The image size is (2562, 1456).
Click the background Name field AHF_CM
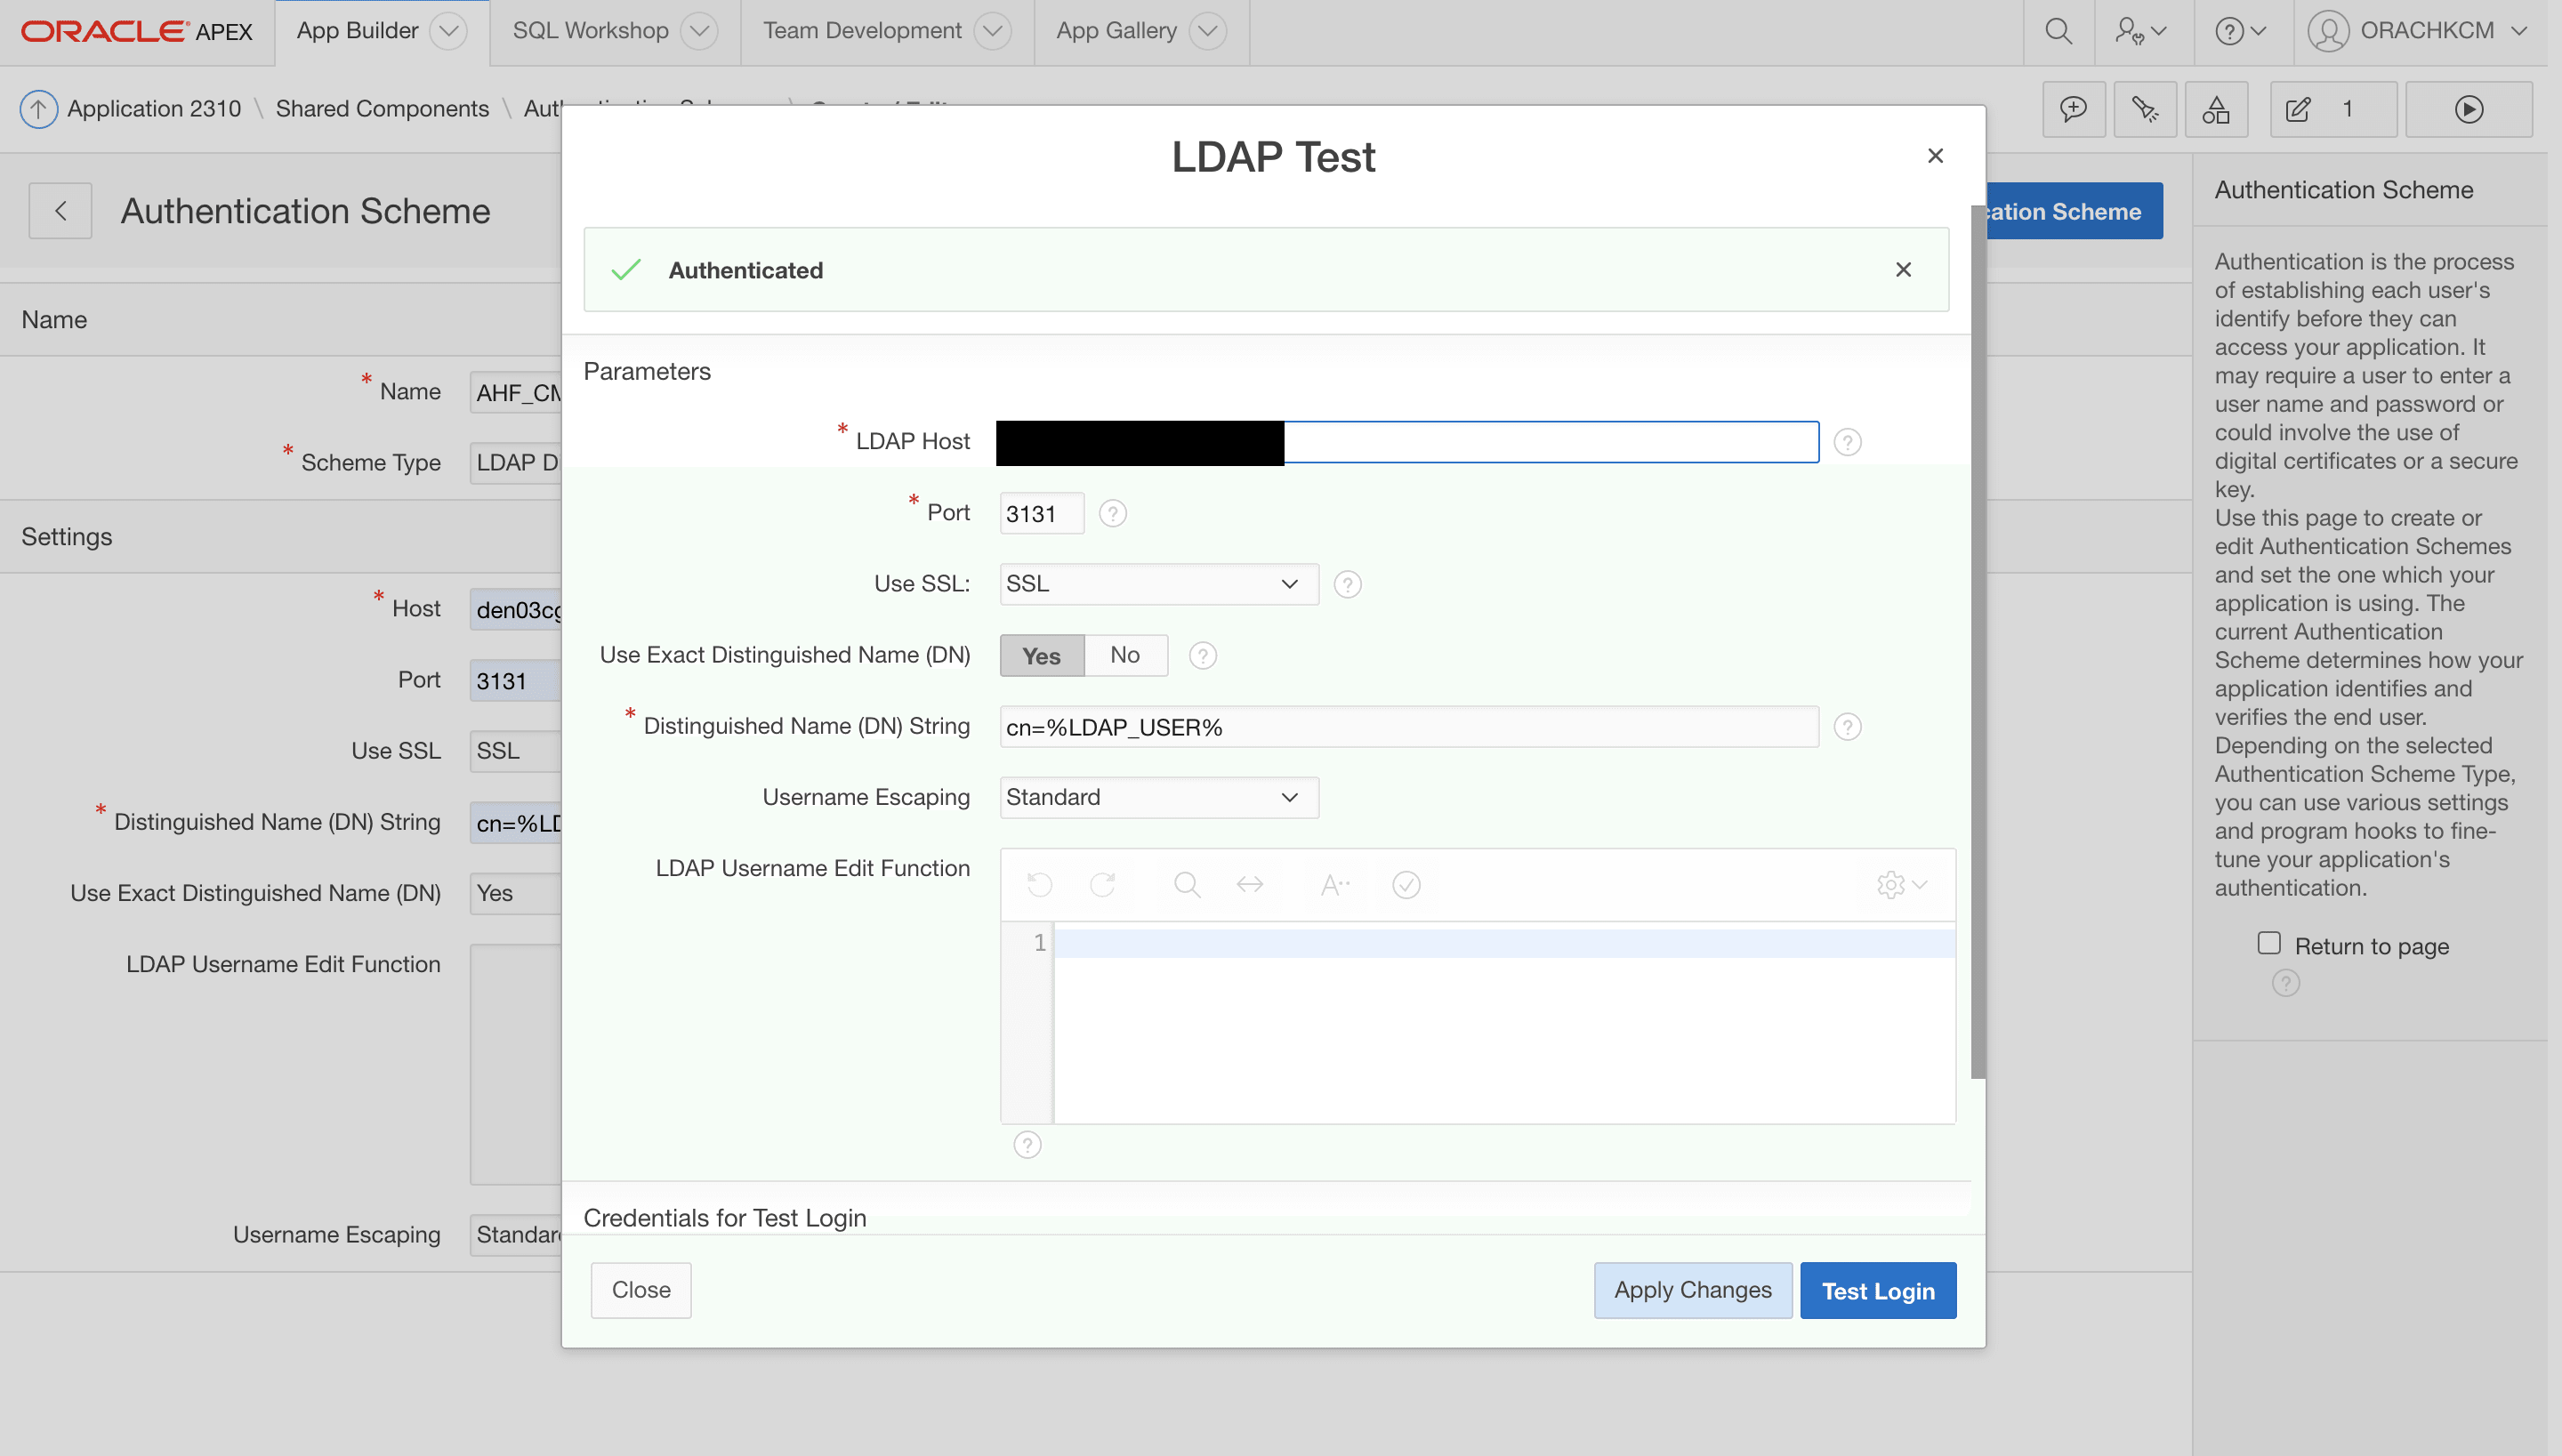click(515, 392)
